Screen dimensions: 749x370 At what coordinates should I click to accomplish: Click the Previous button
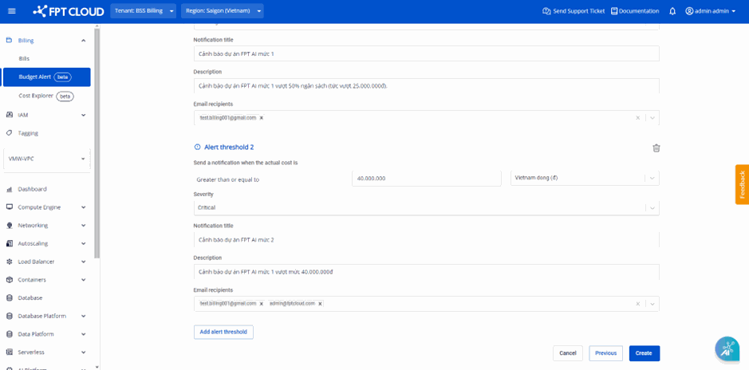(x=605, y=353)
